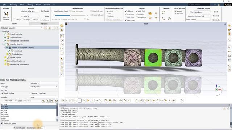Open the Report menu
232x130 pixels.
point(39,5)
